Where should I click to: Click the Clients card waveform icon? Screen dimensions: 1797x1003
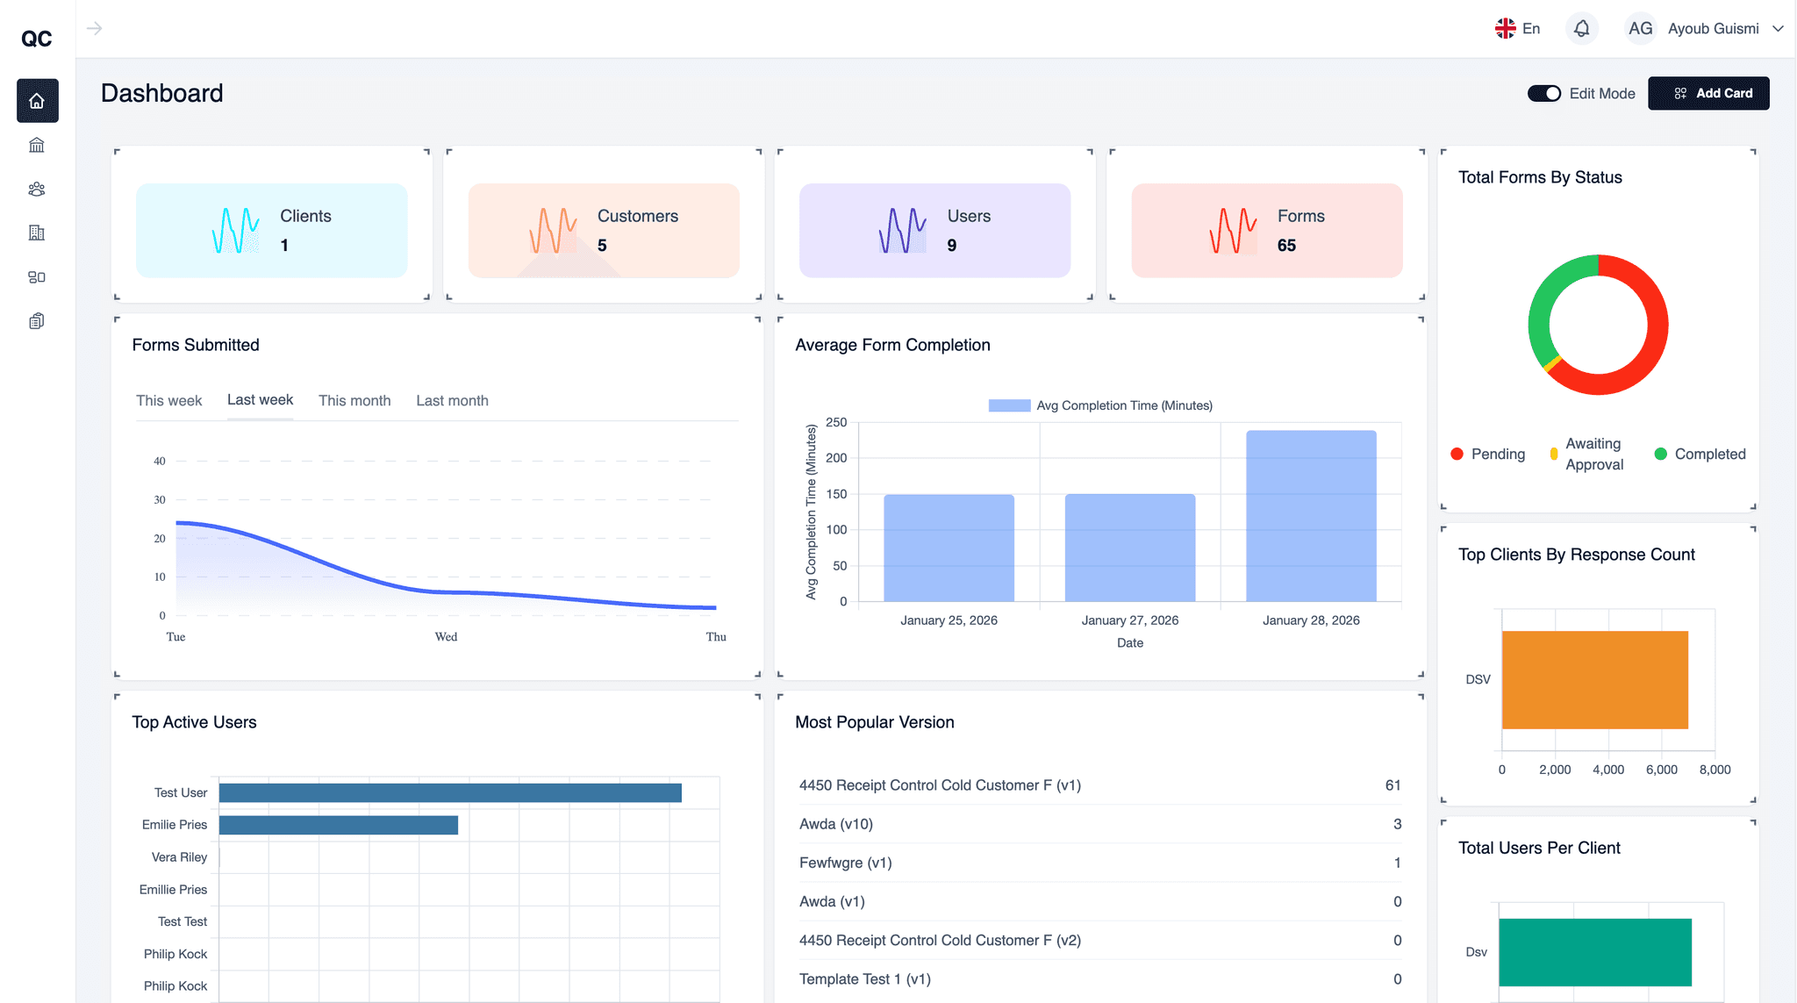point(236,231)
